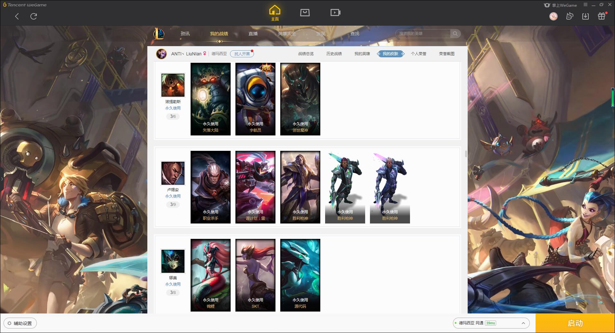Open the video live icon in top bar

tap(335, 12)
